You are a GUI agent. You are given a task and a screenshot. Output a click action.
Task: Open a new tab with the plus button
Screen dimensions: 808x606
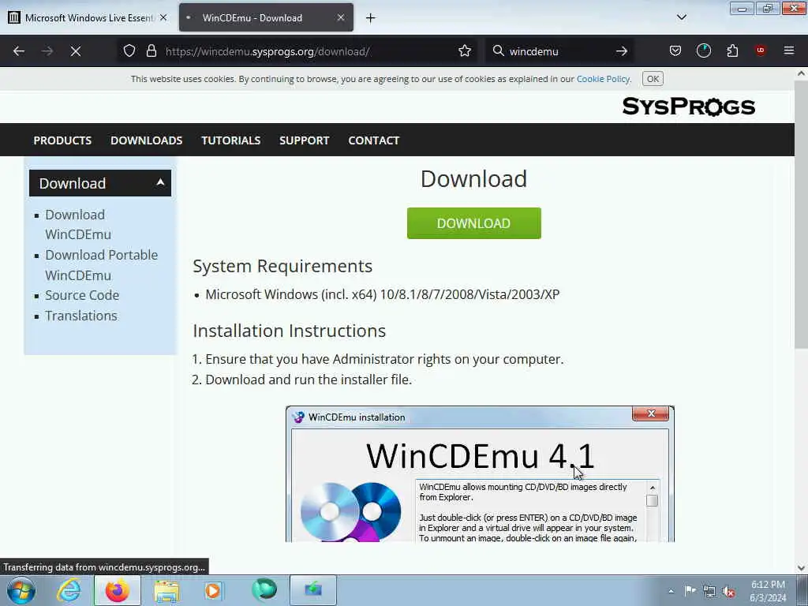pos(371,18)
